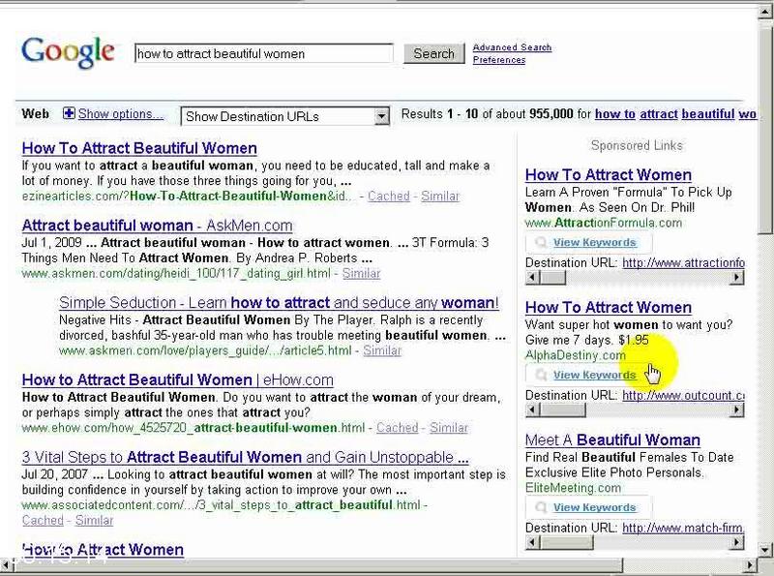The width and height of the screenshot is (774, 576).
Task: Click the Google logo
Action: [x=68, y=52]
